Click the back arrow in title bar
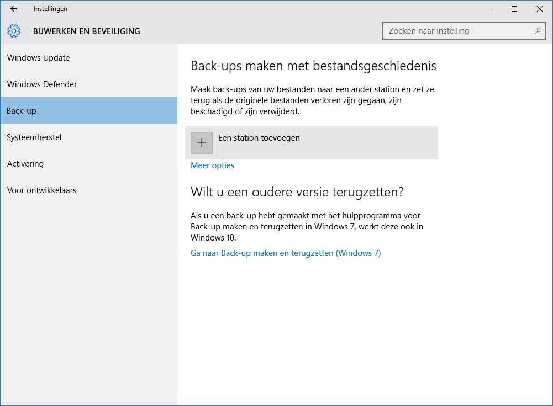 tap(14, 9)
